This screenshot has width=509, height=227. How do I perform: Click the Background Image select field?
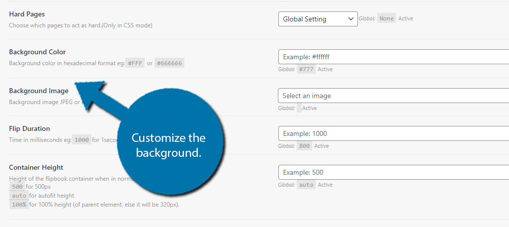coord(394,96)
